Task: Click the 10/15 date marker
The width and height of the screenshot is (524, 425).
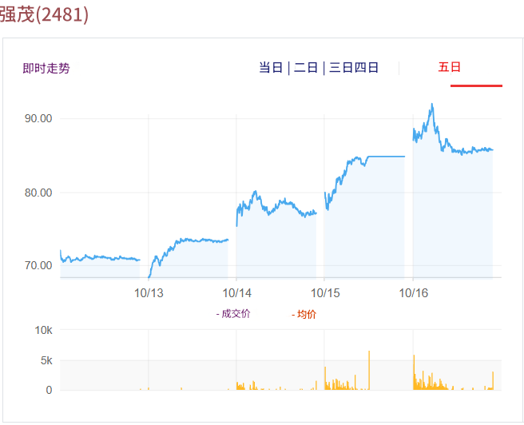Action: 325,292
